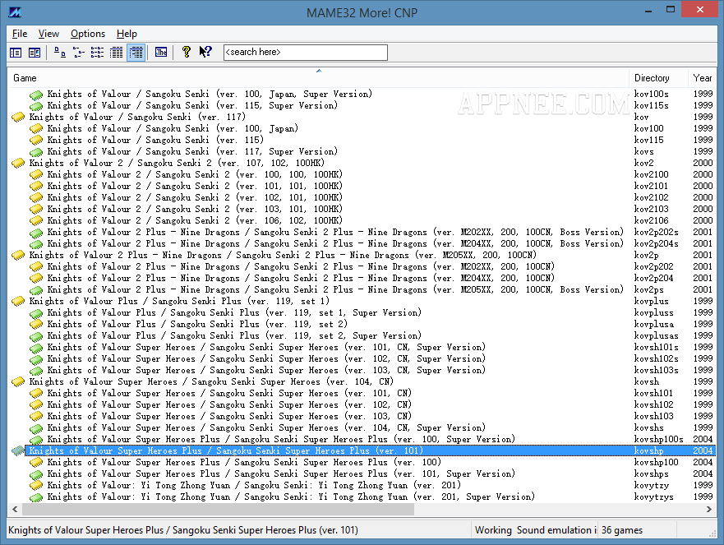The image size is (724, 545).
Task: Open help via yellow question mark icon
Action: coord(187,52)
